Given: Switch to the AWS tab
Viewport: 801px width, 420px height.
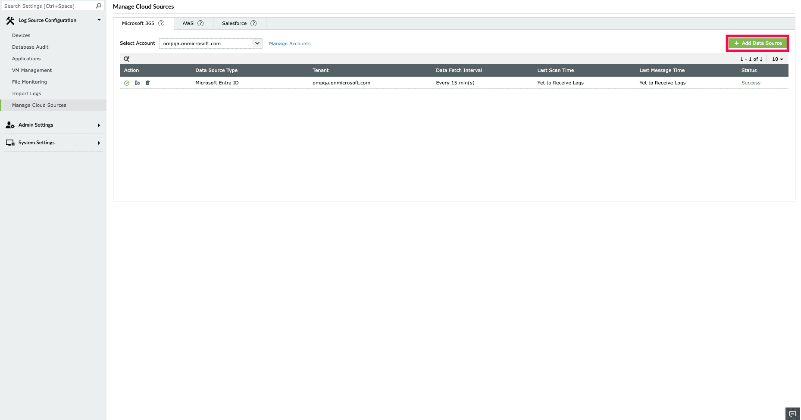Looking at the screenshot, I should (x=188, y=23).
